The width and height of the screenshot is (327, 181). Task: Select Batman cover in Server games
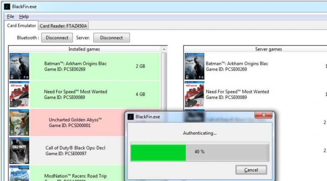tap(194, 66)
